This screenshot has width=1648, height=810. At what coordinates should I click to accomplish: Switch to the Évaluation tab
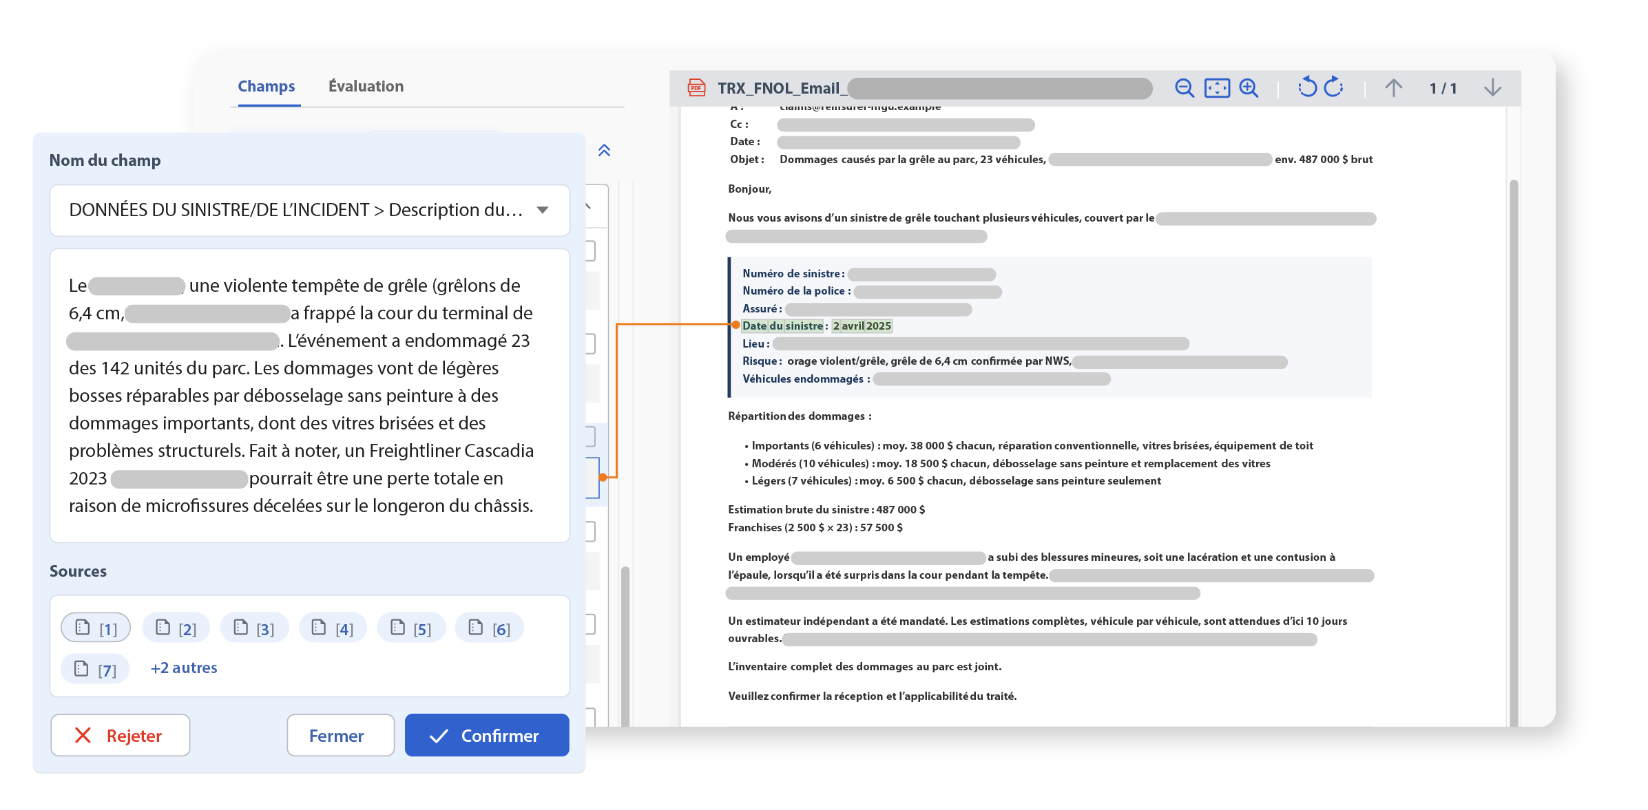(366, 86)
